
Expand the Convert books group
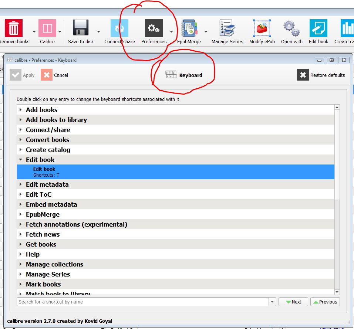21,139
